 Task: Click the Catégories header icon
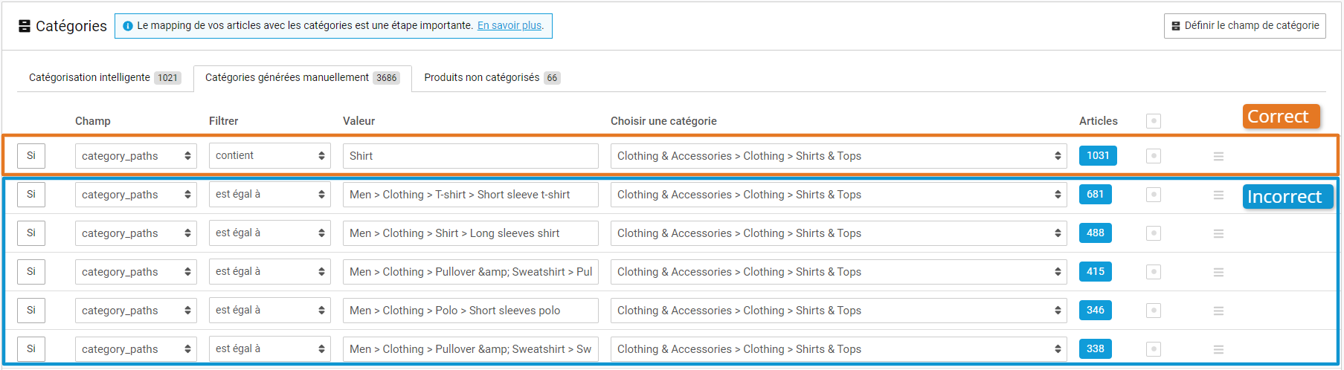point(25,26)
